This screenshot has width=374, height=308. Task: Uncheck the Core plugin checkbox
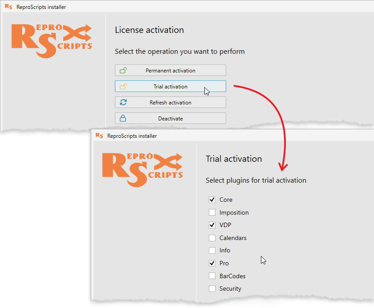click(212, 199)
